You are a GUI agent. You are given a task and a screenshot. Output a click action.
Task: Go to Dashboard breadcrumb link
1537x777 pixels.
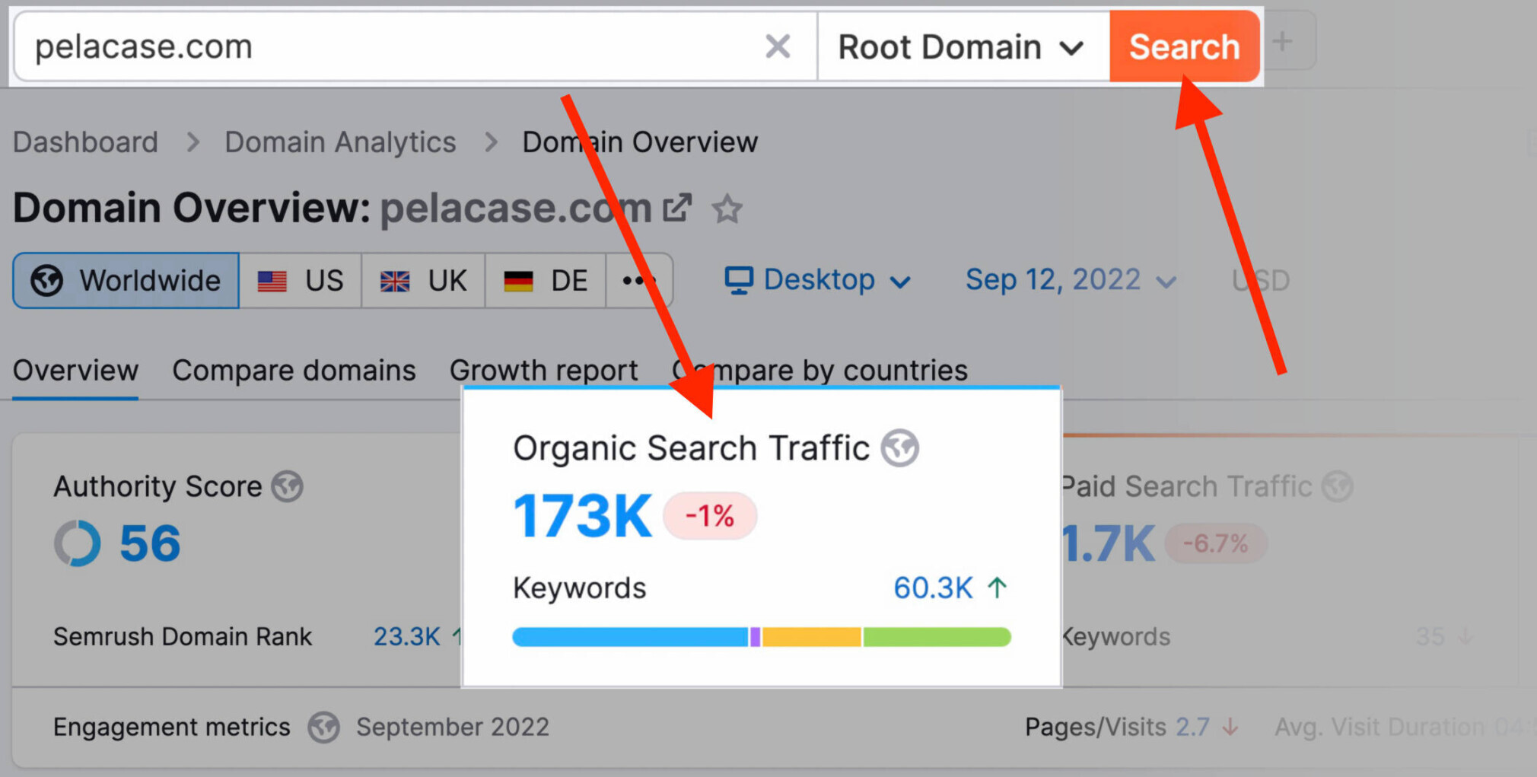[85, 142]
